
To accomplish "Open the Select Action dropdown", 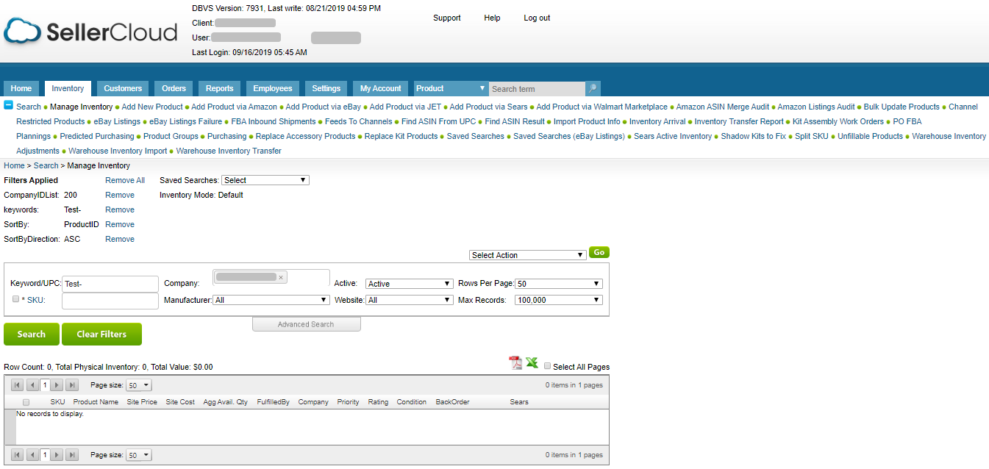I will point(528,255).
